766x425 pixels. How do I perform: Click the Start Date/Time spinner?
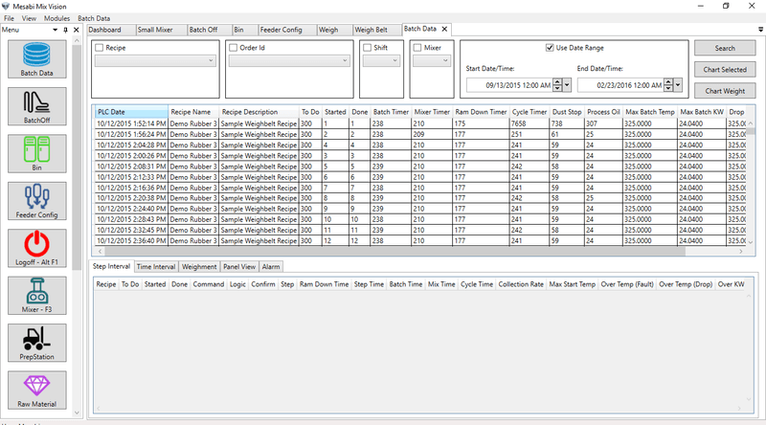pyautogui.click(x=557, y=85)
